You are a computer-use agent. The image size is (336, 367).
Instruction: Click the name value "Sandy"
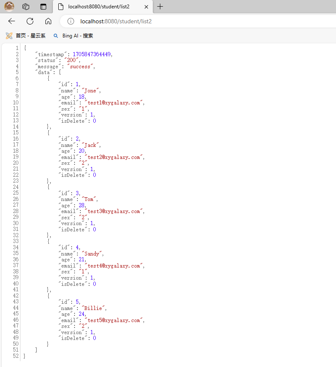[92, 253]
